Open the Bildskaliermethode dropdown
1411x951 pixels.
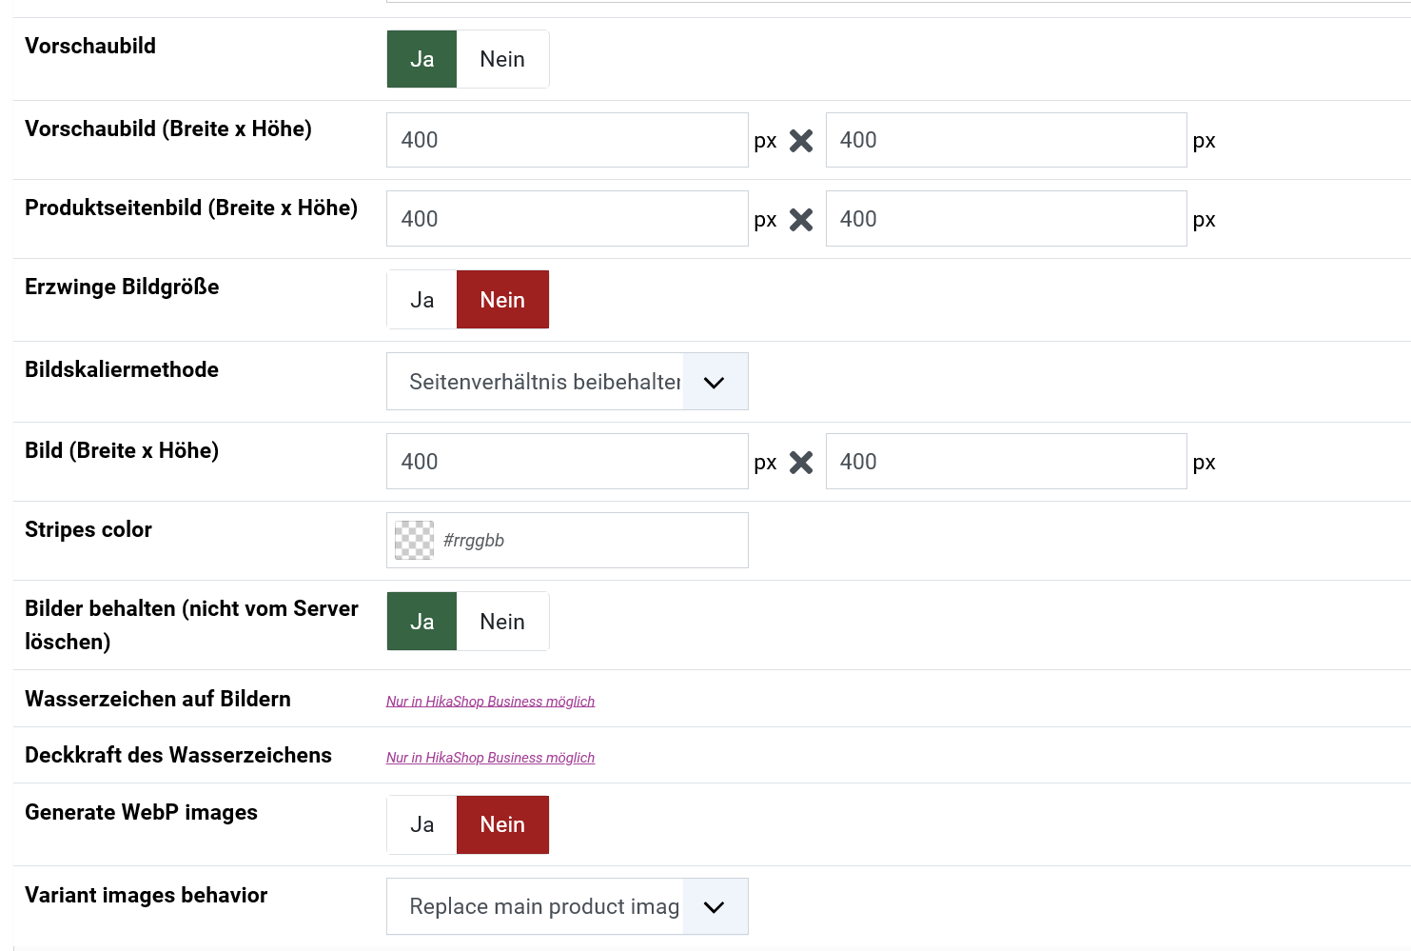567,382
